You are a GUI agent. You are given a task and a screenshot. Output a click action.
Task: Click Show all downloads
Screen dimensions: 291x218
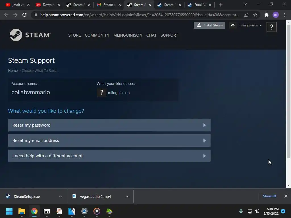click(x=269, y=196)
